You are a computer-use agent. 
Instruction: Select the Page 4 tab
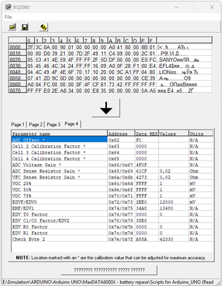[71, 124]
